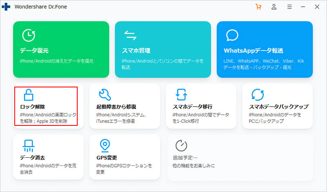Viewport: 327px width, 192px height.
Task: Open the hamburger menu
Action: [x=289, y=7]
